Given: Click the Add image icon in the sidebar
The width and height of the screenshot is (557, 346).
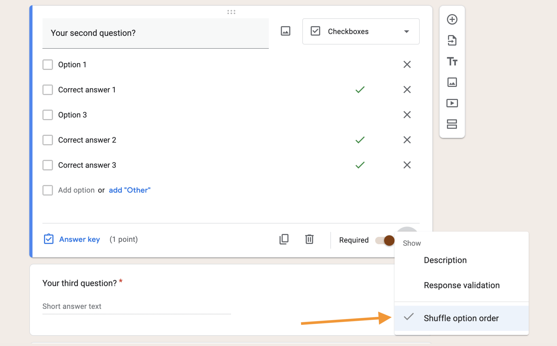Looking at the screenshot, I should tap(452, 82).
